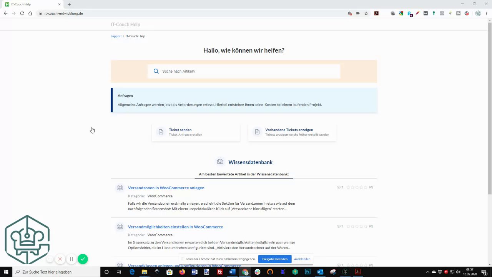Image resolution: width=492 pixels, height=277 pixels.
Task: Click the red feather extension icon
Action: click(x=417, y=13)
